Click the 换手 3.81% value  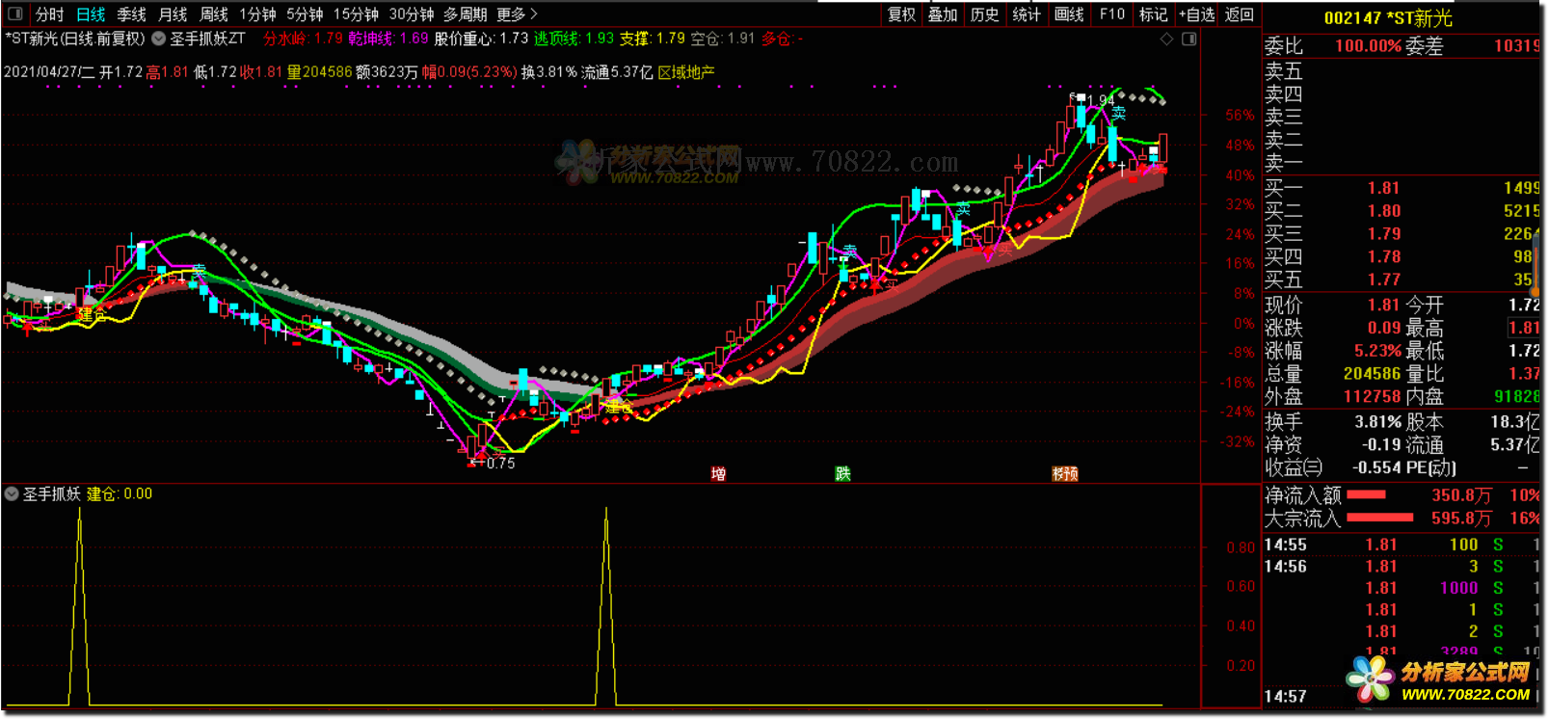pos(1377,422)
